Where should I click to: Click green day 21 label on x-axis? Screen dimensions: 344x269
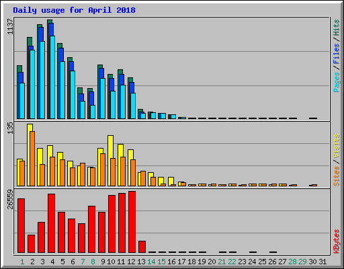pyautogui.click(x=222, y=262)
